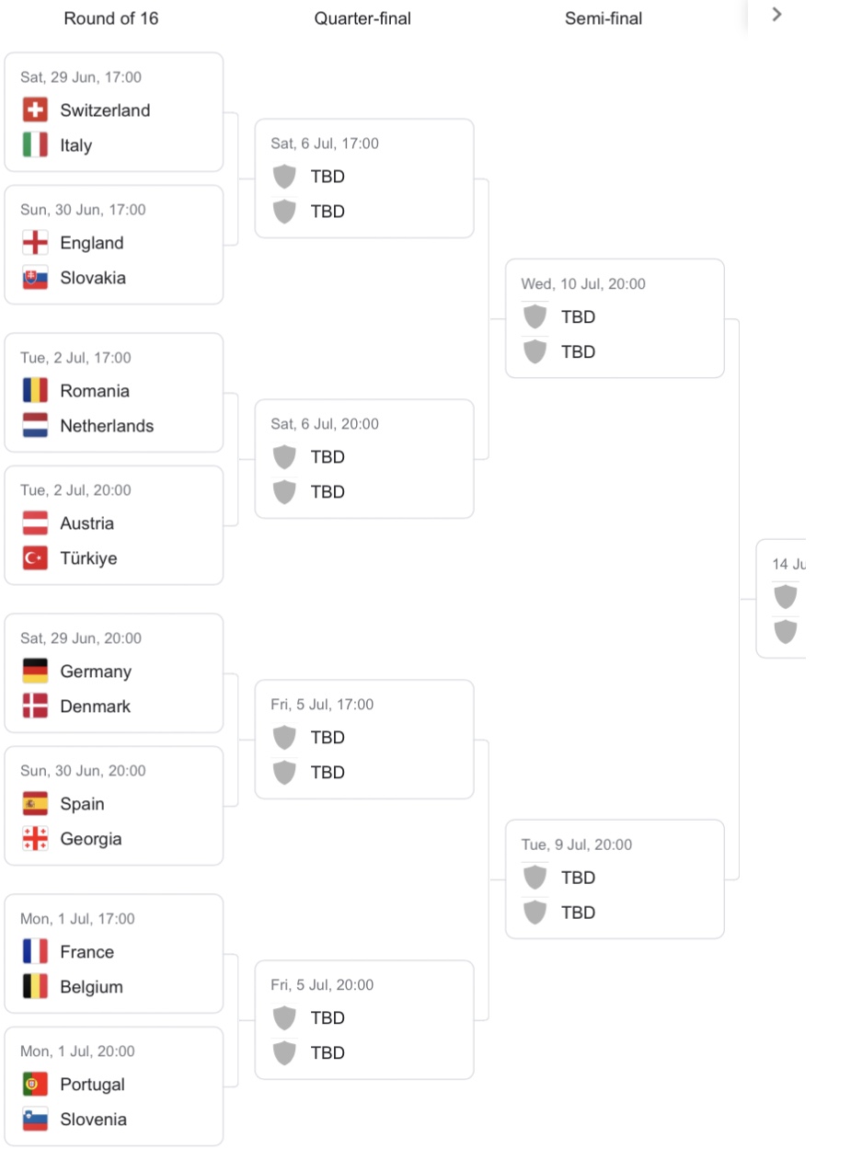Click the England flag icon
This screenshot has width=862, height=1160.
(x=35, y=243)
